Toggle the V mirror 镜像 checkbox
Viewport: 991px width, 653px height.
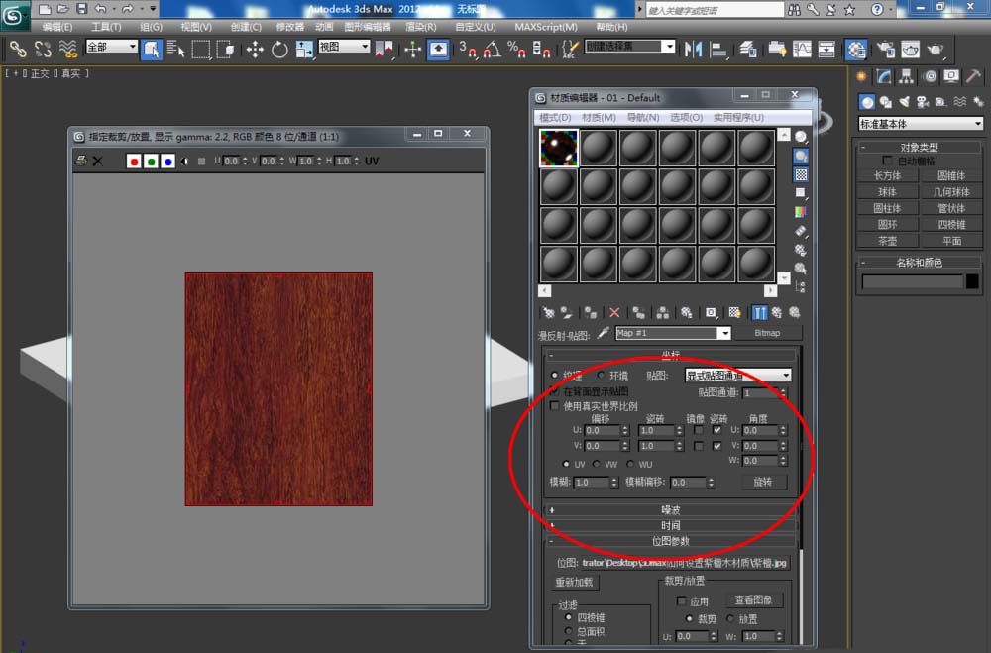click(698, 446)
